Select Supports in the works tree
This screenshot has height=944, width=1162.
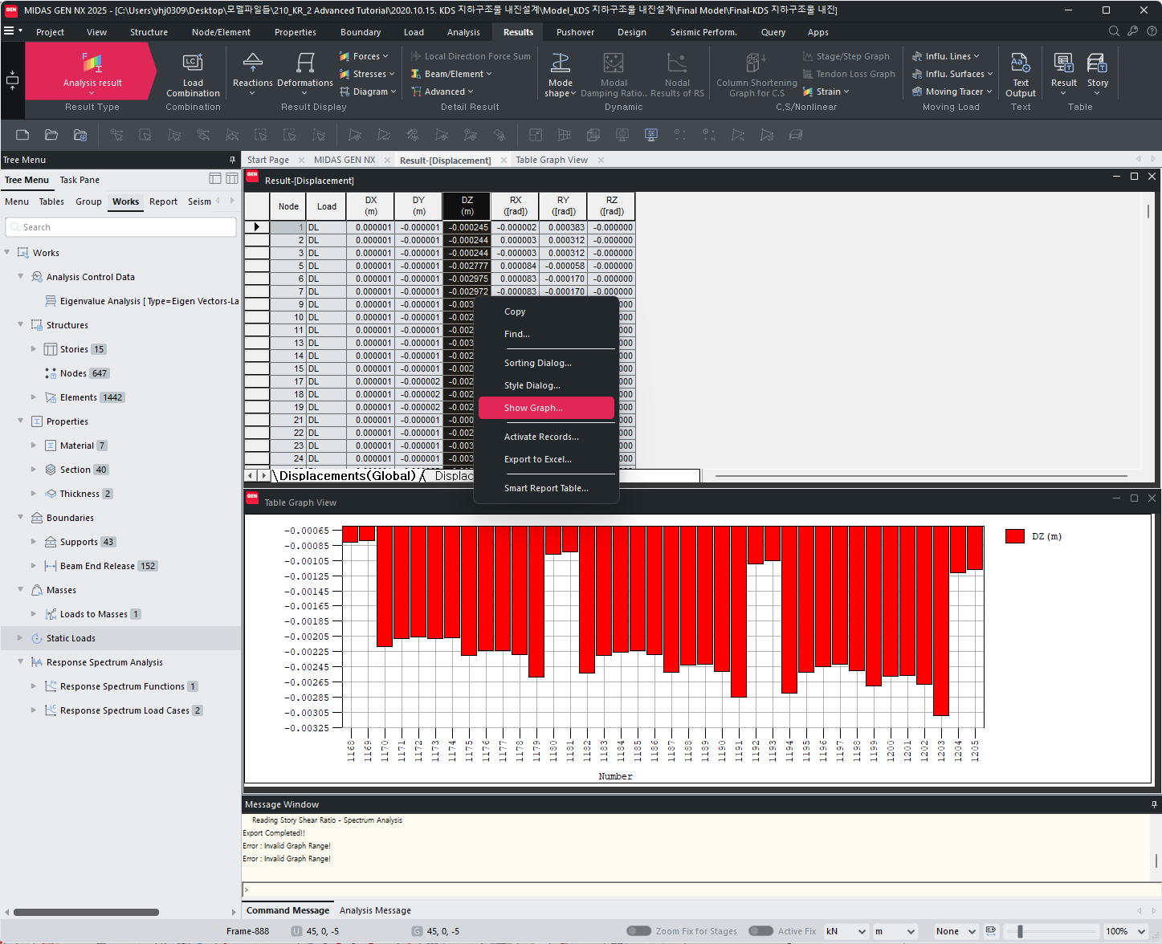(79, 542)
